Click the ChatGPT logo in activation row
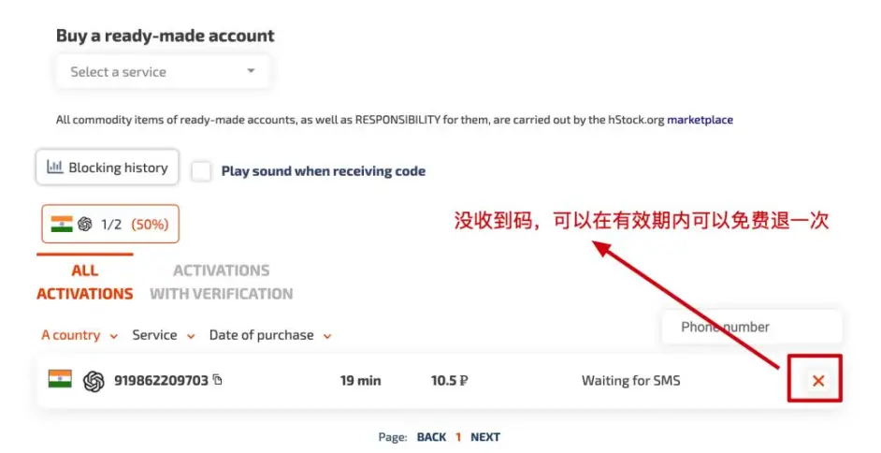This screenshot has height=453, width=881. pyautogui.click(x=94, y=381)
